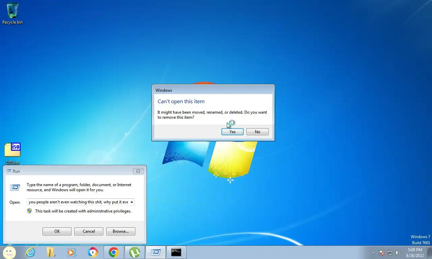Click the Run program icon beside description
432x259 pixels.
[x=15, y=188]
